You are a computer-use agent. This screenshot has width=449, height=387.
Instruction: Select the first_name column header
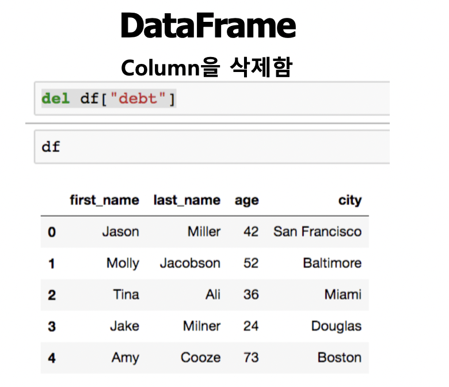(x=105, y=200)
